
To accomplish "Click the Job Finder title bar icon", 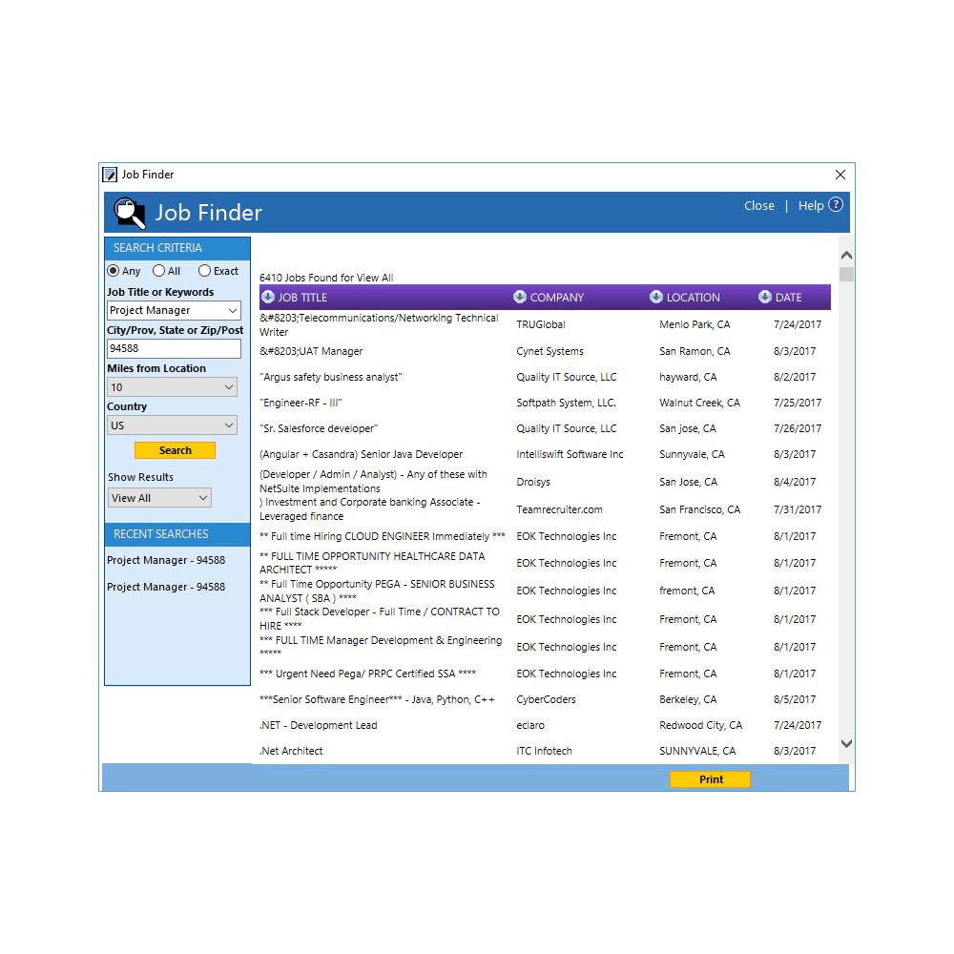I will 111,175.
